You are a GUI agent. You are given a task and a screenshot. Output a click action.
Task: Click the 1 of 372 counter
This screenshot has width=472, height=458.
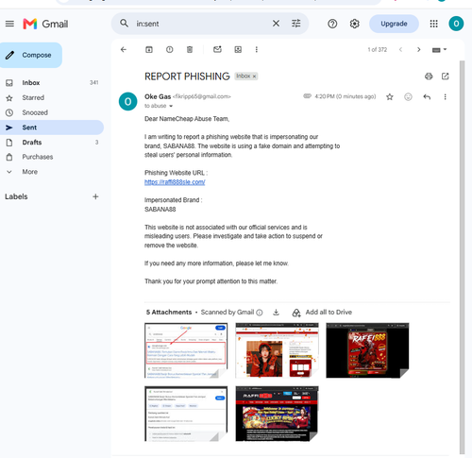[378, 50]
